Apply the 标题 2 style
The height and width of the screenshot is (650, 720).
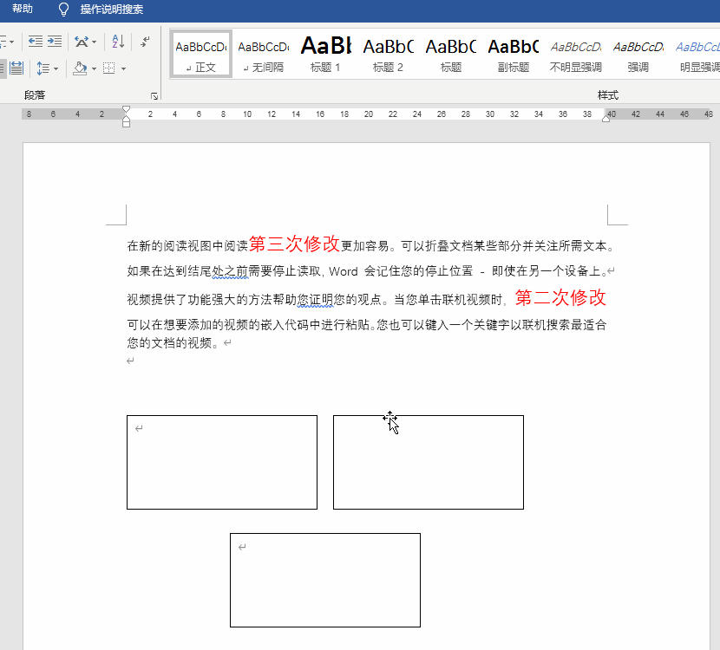pos(389,54)
